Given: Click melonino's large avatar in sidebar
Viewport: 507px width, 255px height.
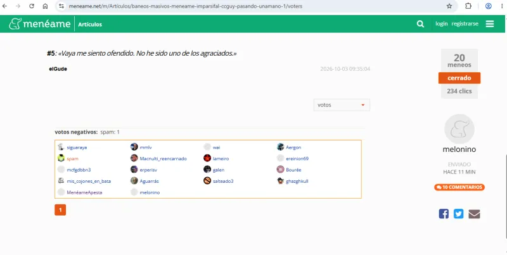Looking at the screenshot, I should pyautogui.click(x=459, y=129).
